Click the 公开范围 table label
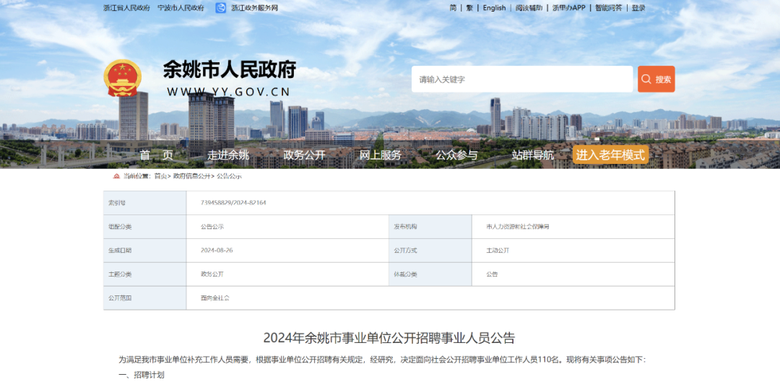This screenshot has height=382, width=780. coord(120,298)
